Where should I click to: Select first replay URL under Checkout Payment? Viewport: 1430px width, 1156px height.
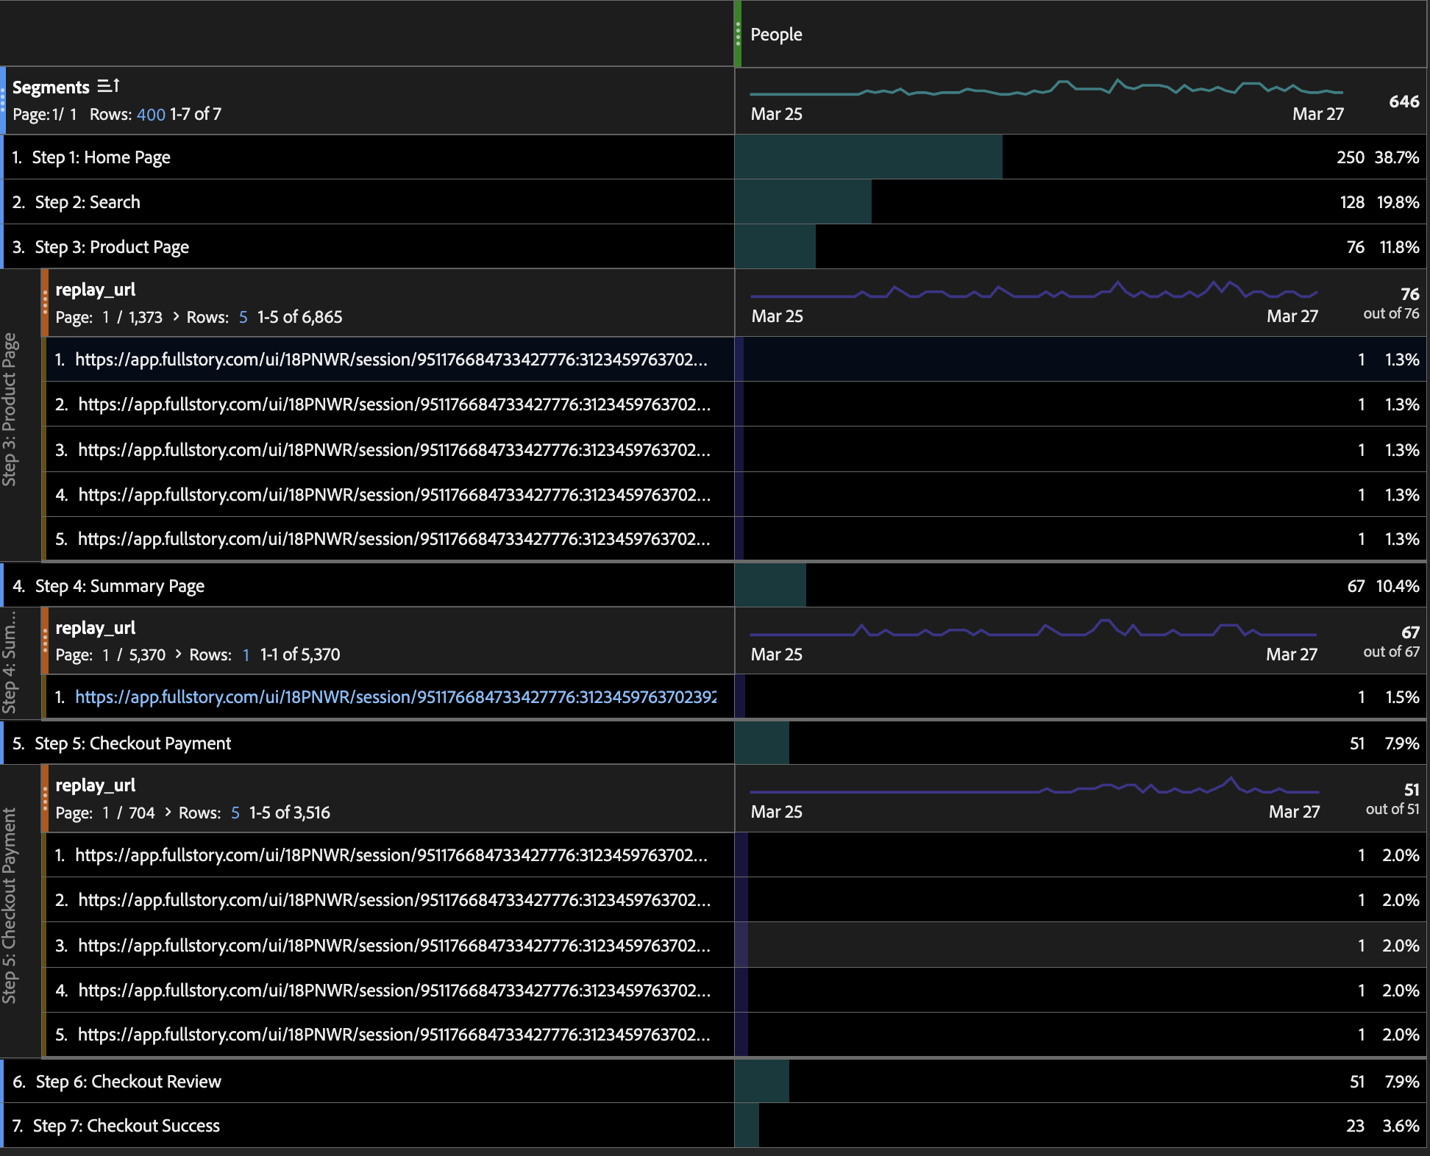[390, 855]
